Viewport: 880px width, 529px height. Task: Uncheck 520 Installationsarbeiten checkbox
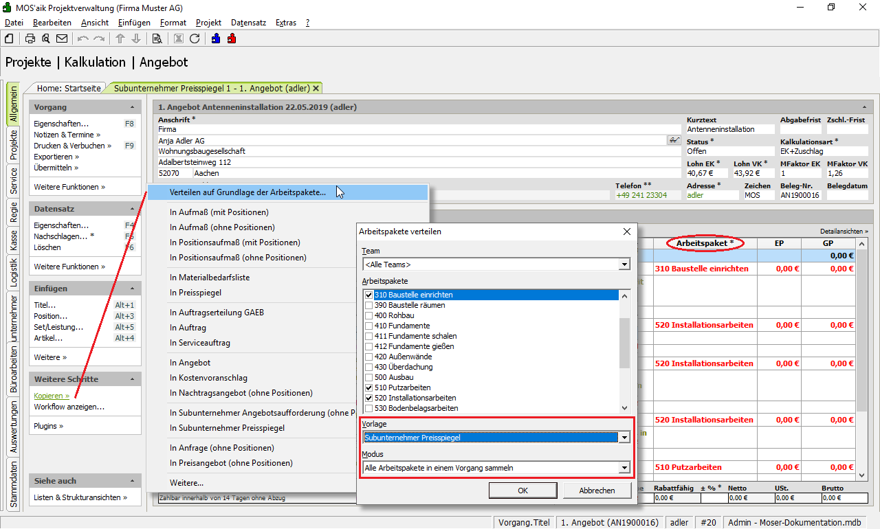368,398
